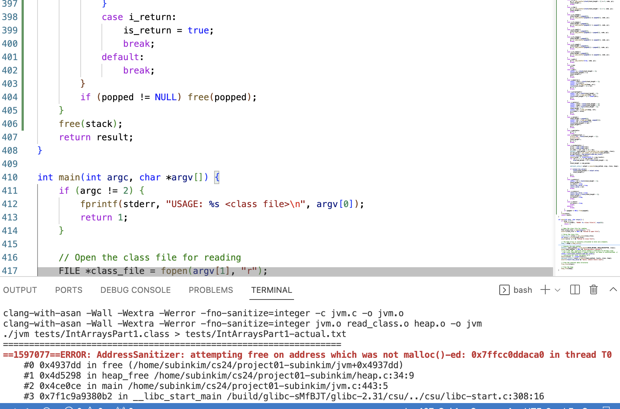Select the PROBLEMS tab
Image resolution: width=620 pixels, height=409 pixels.
click(x=211, y=290)
